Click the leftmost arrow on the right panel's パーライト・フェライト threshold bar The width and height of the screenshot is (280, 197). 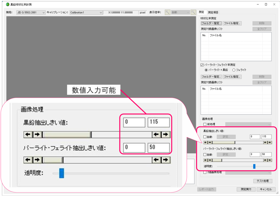pos(206,160)
